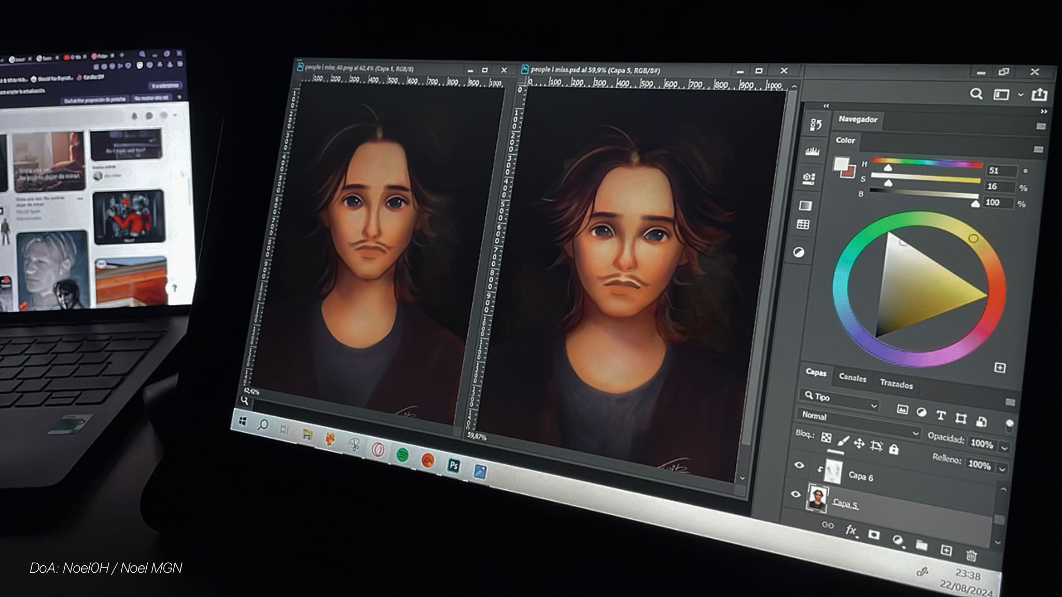Filter layers by adjustment layers icon
This screenshot has width=1062, height=597.
click(x=921, y=413)
